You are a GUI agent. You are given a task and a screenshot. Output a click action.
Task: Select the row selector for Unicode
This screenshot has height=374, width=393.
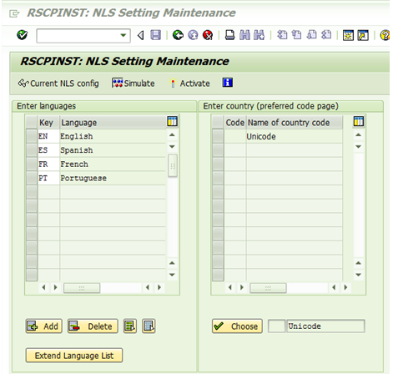click(x=218, y=136)
